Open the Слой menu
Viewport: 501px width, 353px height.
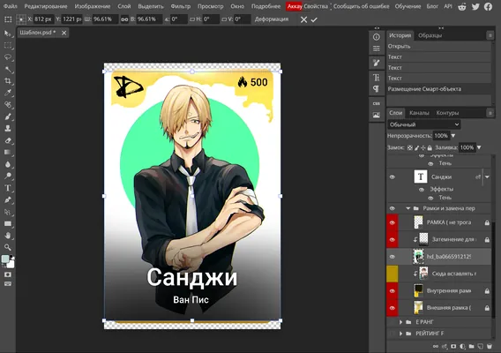[x=124, y=6]
